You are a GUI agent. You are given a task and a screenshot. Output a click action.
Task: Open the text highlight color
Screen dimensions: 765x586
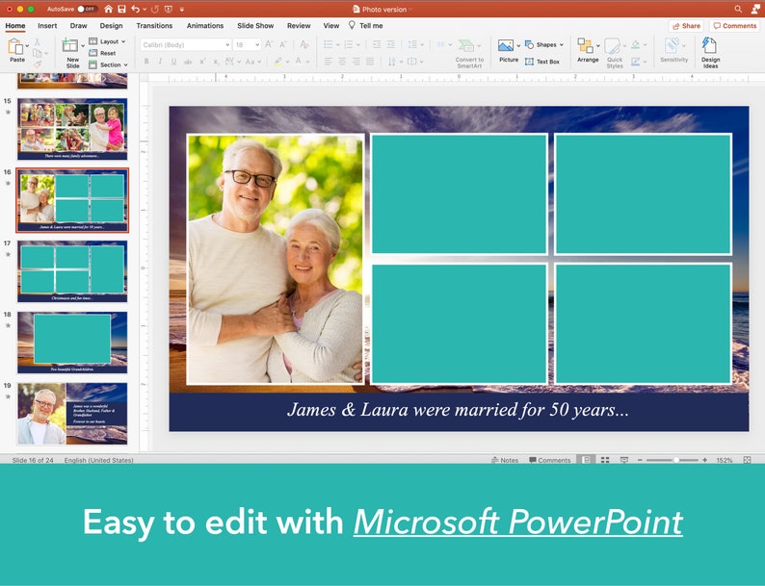click(278, 62)
